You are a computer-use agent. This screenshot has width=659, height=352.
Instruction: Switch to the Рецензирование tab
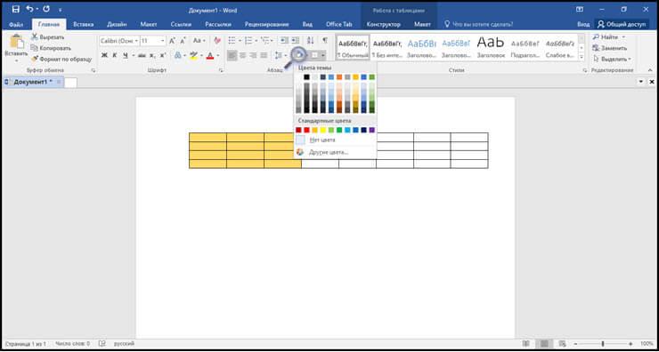(x=267, y=24)
